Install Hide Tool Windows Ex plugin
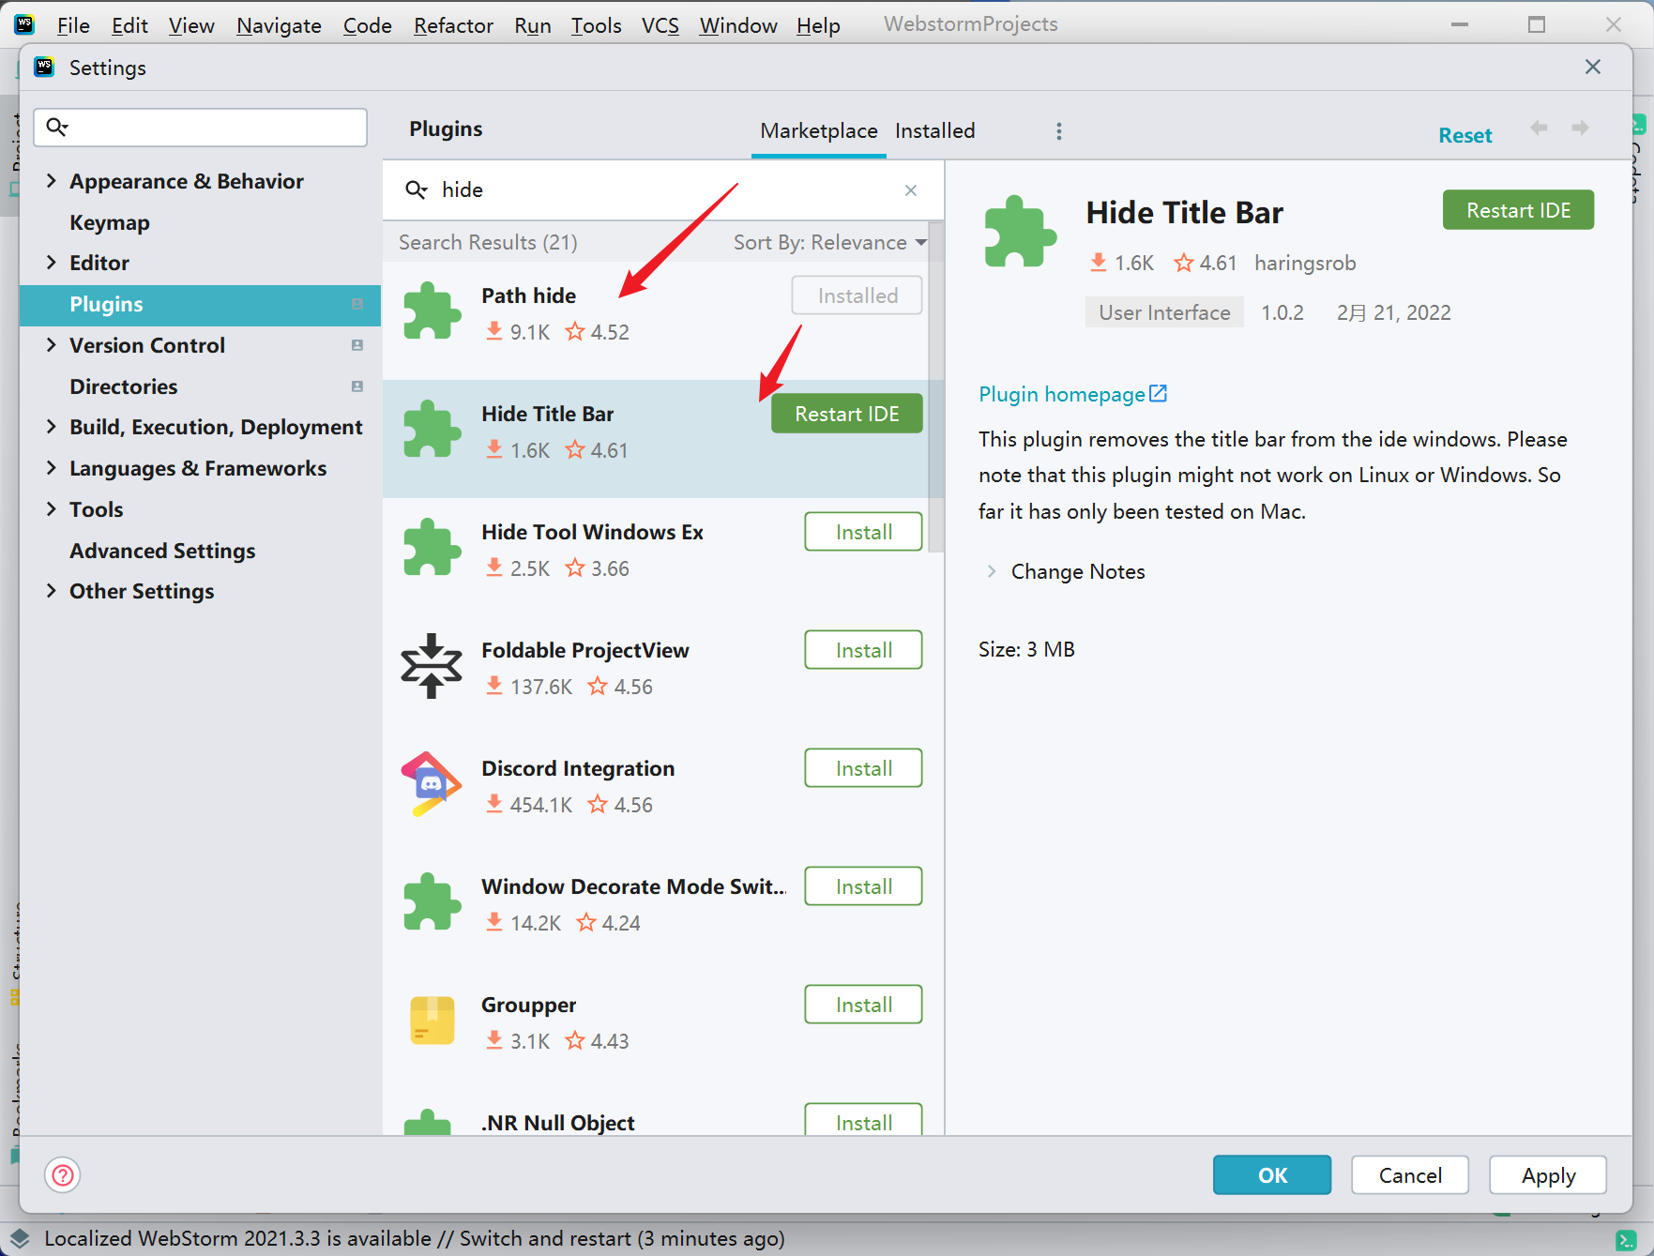1654x1256 pixels. (863, 532)
